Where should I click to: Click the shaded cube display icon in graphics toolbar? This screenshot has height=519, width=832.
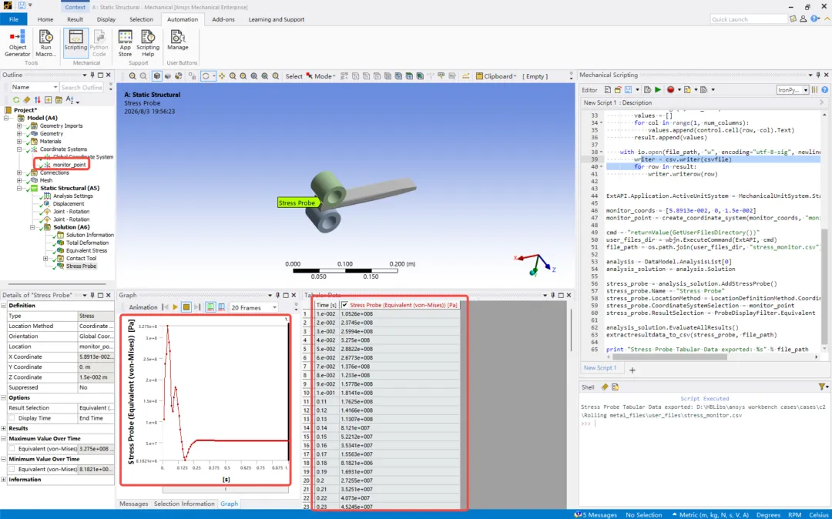[x=157, y=76]
